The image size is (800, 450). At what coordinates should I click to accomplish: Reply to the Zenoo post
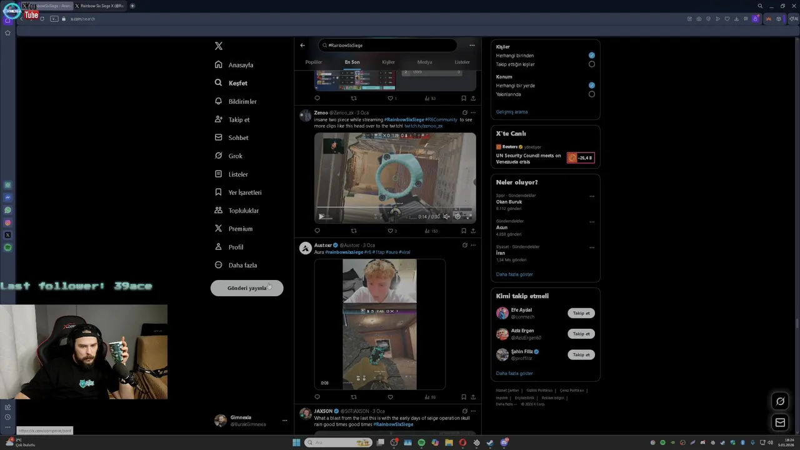(x=317, y=231)
